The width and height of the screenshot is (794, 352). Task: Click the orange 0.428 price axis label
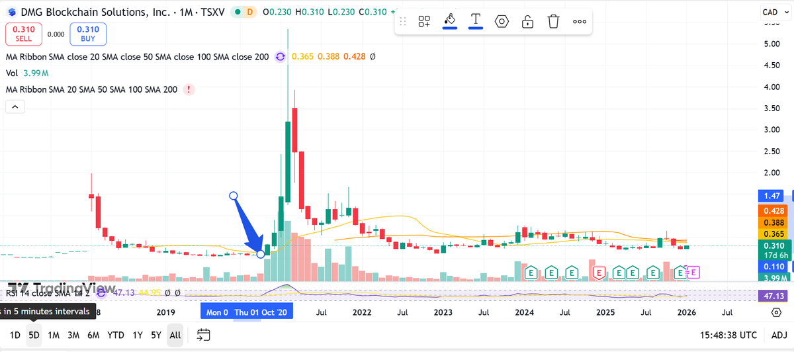[773, 211]
